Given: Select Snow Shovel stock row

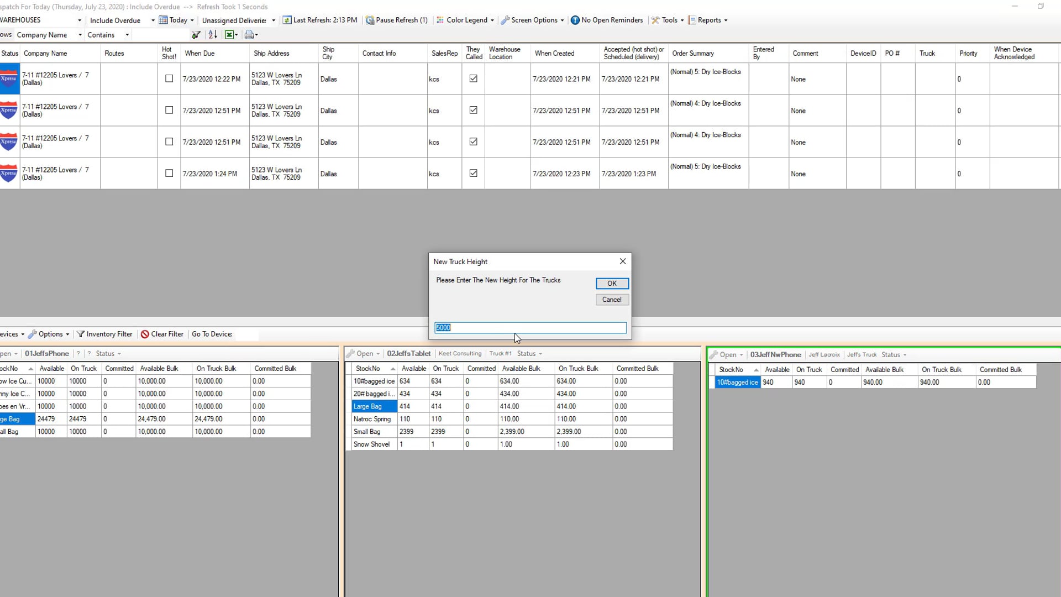Looking at the screenshot, I should tap(512, 444).
